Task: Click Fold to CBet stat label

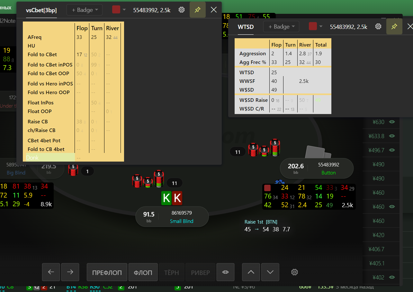Action: pyautogui.click(x=42, y=54)
